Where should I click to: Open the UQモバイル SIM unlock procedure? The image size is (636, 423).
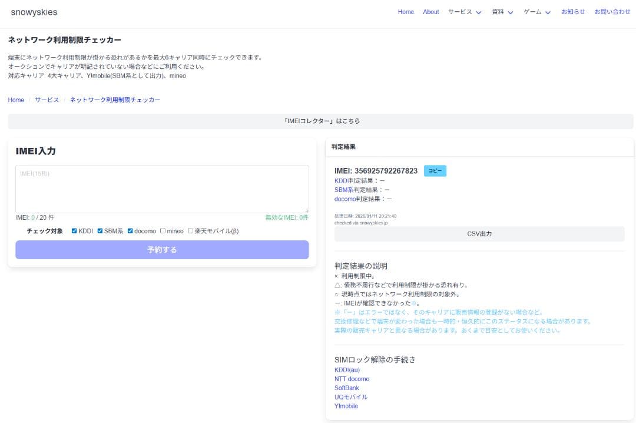350,396
